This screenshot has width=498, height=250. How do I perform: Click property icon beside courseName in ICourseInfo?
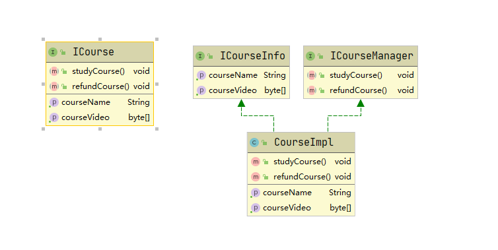pyautogui.click(x=201, y=75)
